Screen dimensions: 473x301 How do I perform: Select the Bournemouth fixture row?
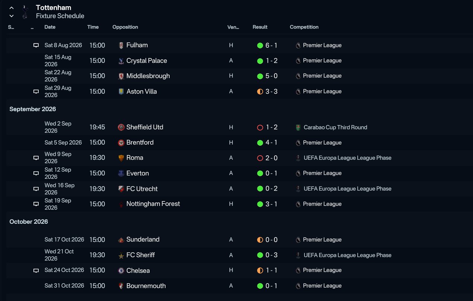pos(239,286)
